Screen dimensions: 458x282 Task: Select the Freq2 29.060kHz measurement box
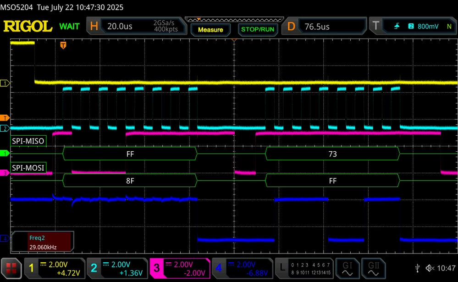tap(42, 242)
